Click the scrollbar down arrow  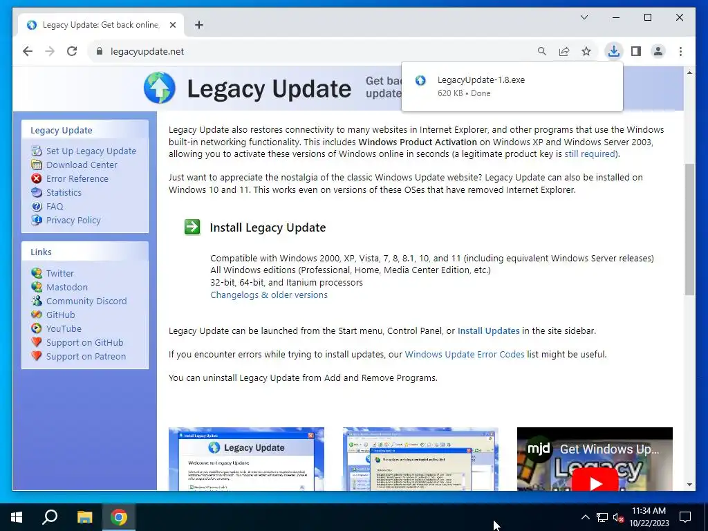[x=689, y=485]
